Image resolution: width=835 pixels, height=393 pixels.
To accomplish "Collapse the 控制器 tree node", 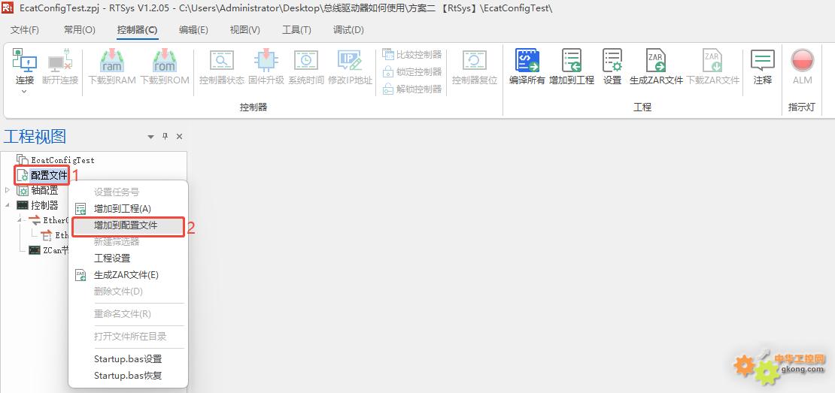I will (8, 205).
